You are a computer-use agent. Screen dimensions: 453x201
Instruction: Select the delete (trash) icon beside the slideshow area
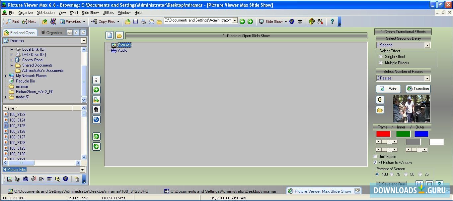pos(96,110)
